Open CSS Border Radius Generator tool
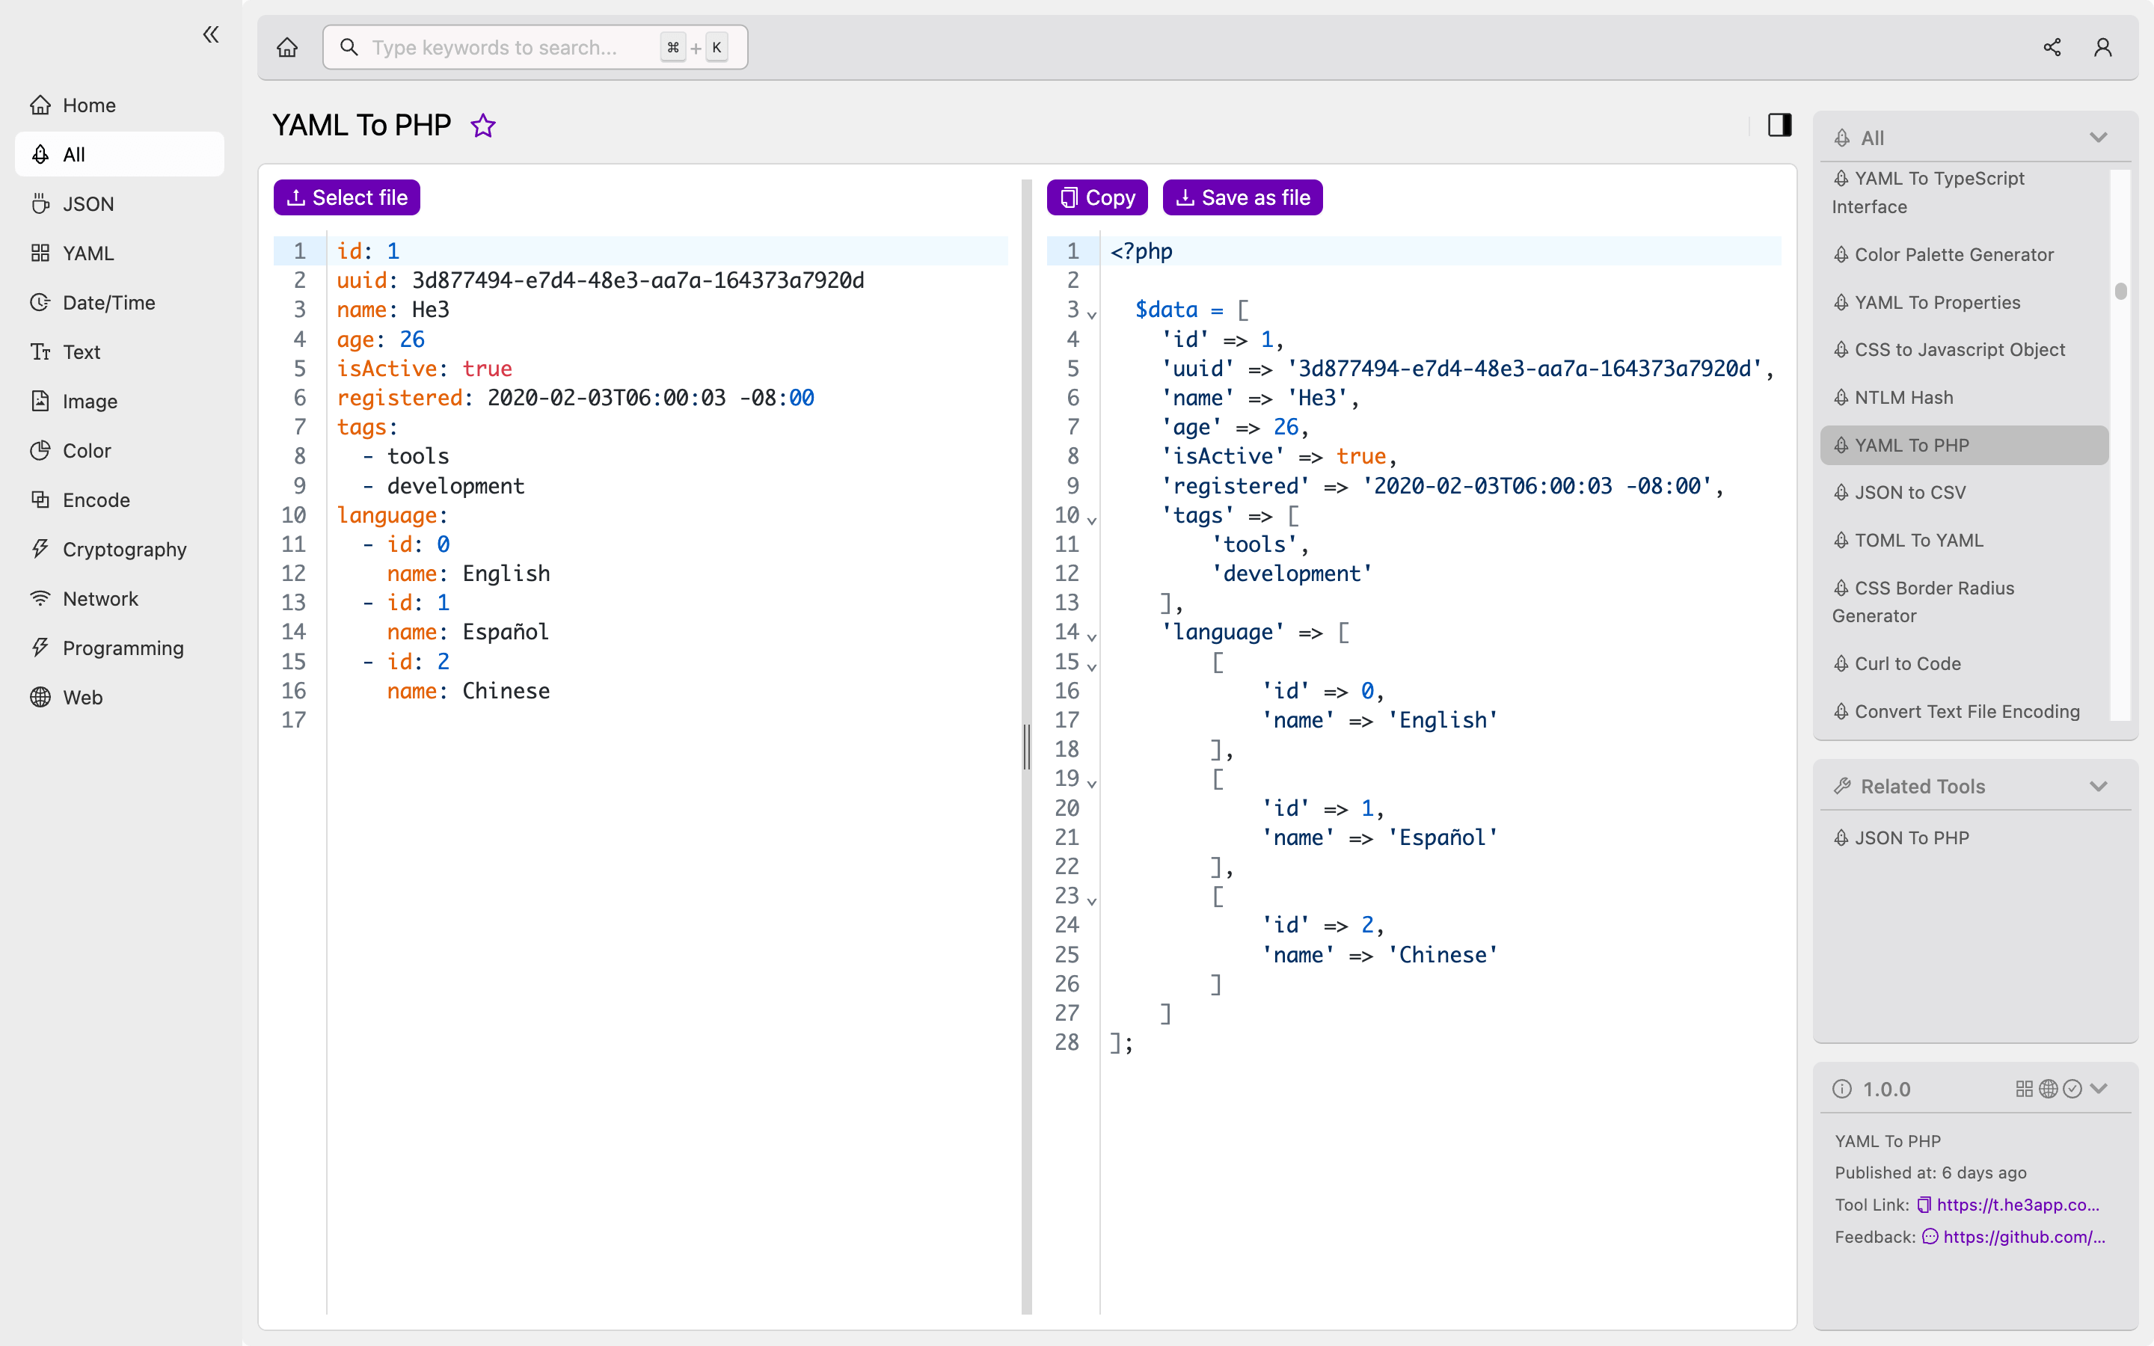 pos(1965,602)
